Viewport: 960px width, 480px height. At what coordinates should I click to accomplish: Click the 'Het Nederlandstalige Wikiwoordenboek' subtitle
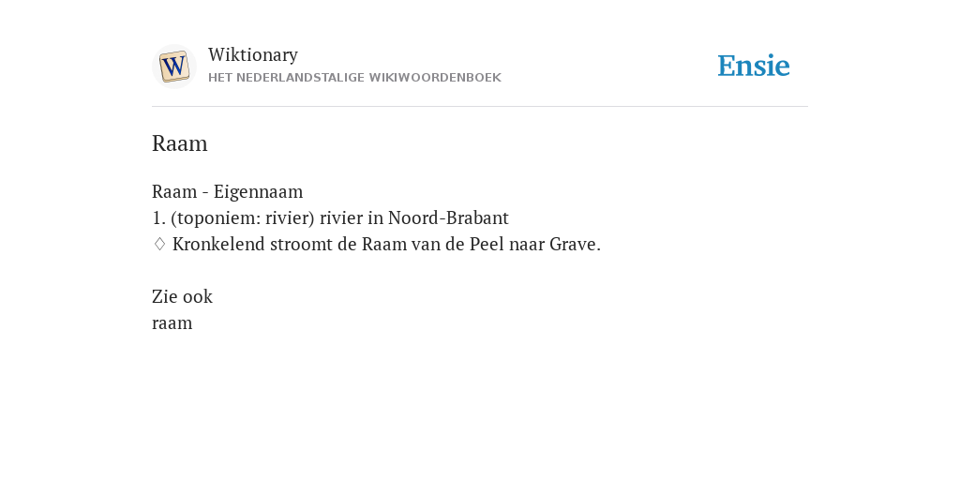click(354, 78)
